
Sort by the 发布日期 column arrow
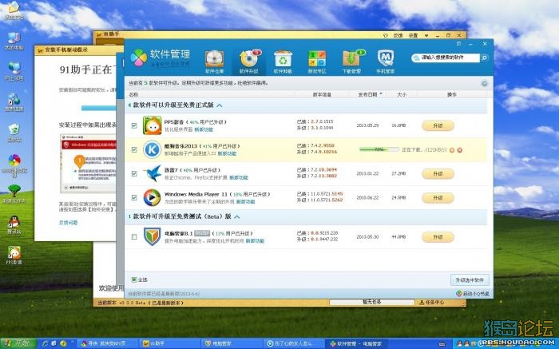pos(381,93)
